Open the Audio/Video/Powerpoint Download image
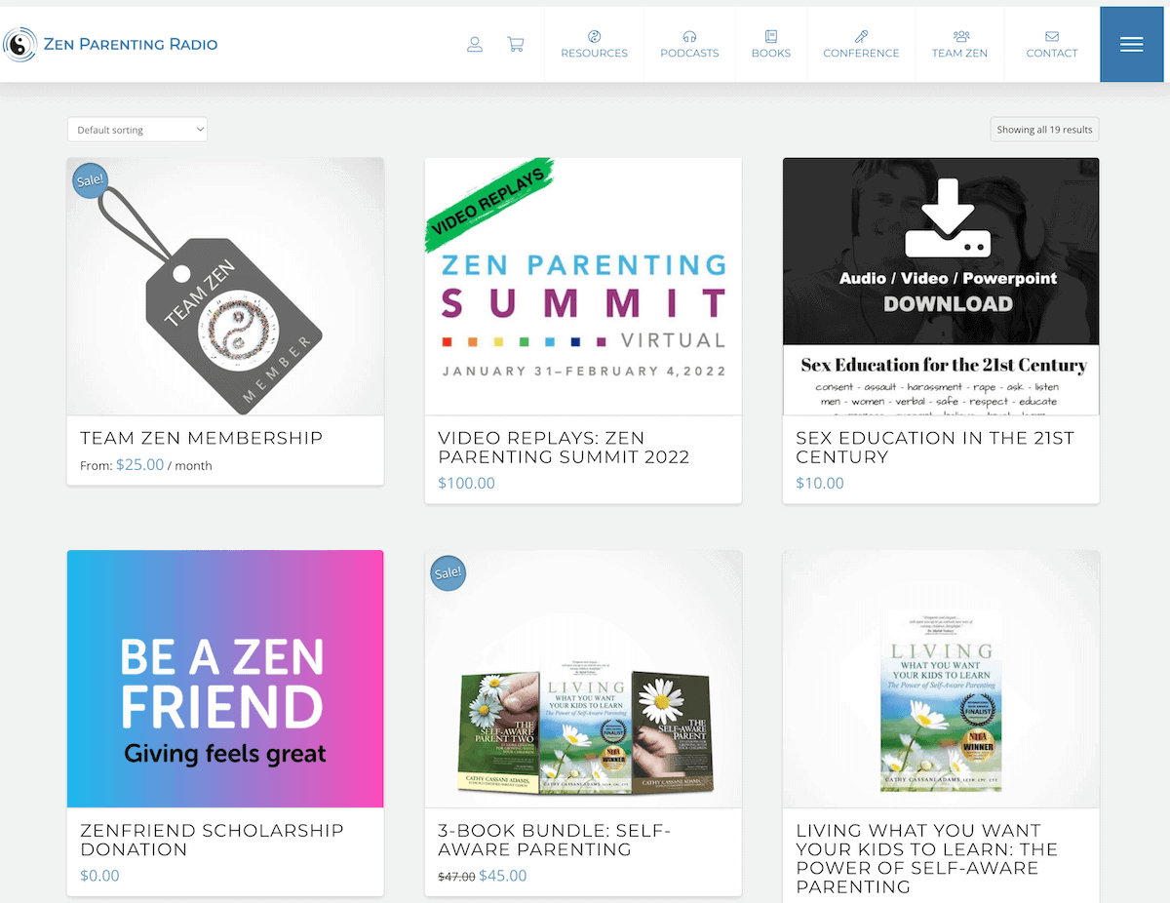The width and height of the screenshot is (1170, 903). [x=941, y=287]
